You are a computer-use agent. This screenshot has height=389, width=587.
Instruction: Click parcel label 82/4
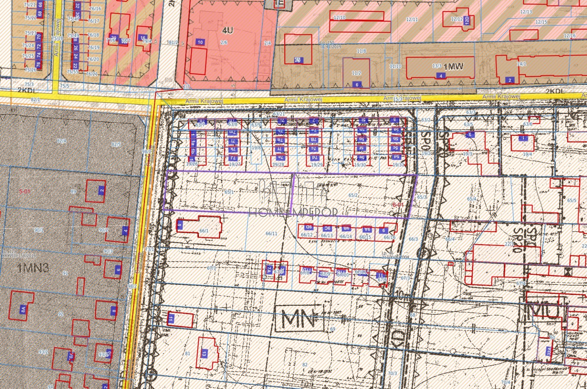click(62, 141)
